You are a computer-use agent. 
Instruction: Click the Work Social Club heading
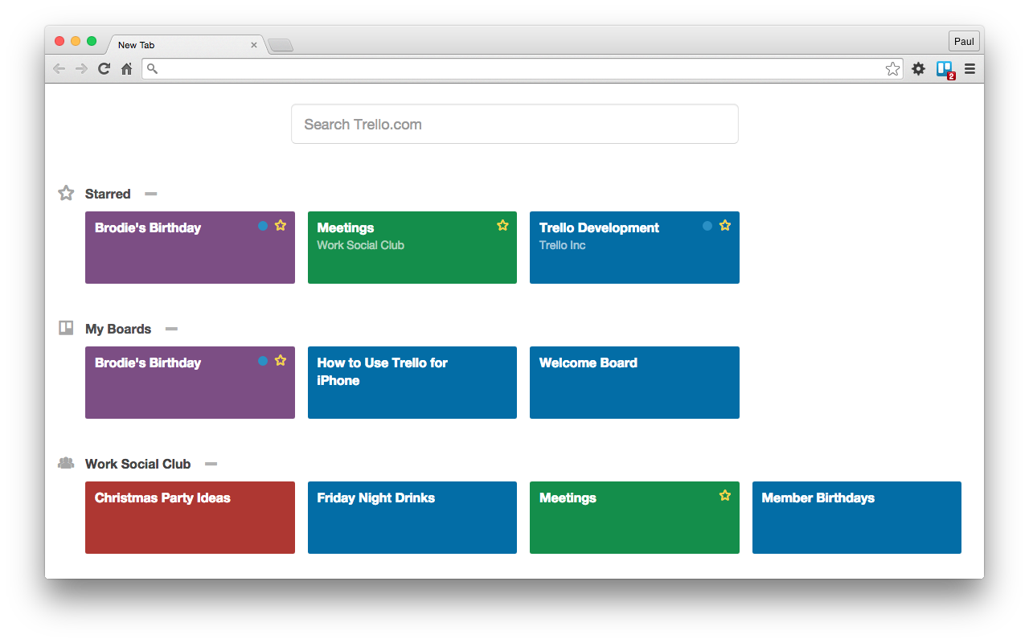[x=138, y=464]
